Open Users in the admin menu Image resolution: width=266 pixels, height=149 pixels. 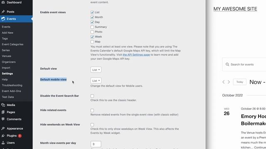pos(11,143)
